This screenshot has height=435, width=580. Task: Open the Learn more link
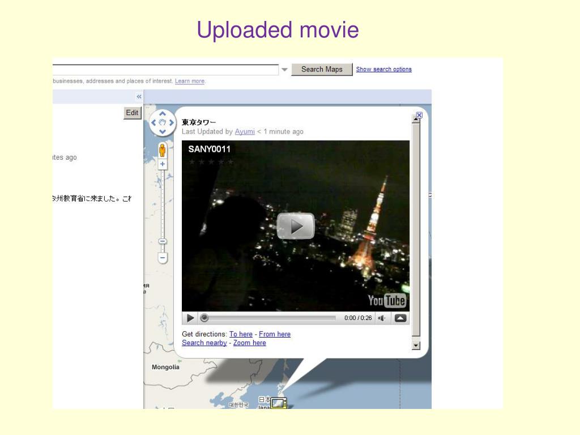pyautogui.click(x=190, y=81)
